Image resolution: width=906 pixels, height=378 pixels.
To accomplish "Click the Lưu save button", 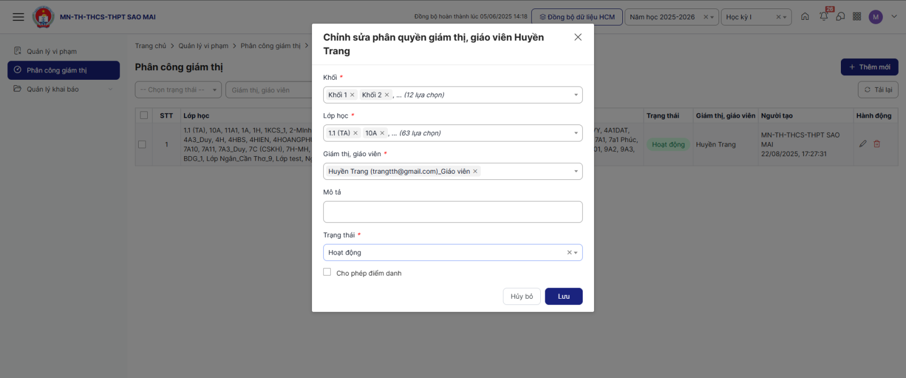I will 563,297.
